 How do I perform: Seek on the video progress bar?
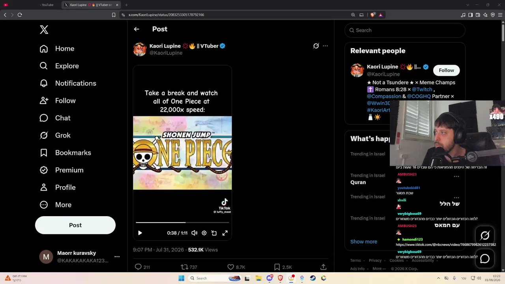point(182,222)
